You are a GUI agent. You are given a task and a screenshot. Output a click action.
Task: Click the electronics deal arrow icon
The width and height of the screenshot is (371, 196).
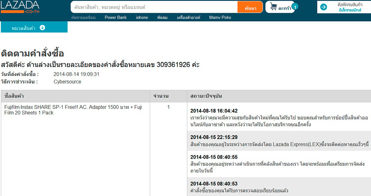pos(323,7)
